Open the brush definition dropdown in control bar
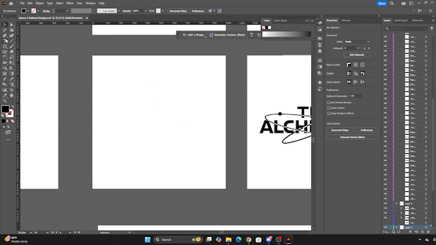Image resolution: width=436 pixels, height=245 pixels. [119, 11]
